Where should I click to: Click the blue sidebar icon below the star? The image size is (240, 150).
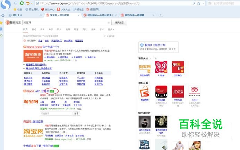point(1,29)
